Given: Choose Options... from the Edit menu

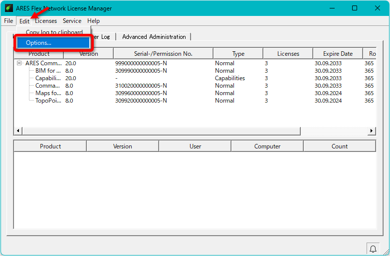Looking at the screenshot, I should (x=53, y=43).
